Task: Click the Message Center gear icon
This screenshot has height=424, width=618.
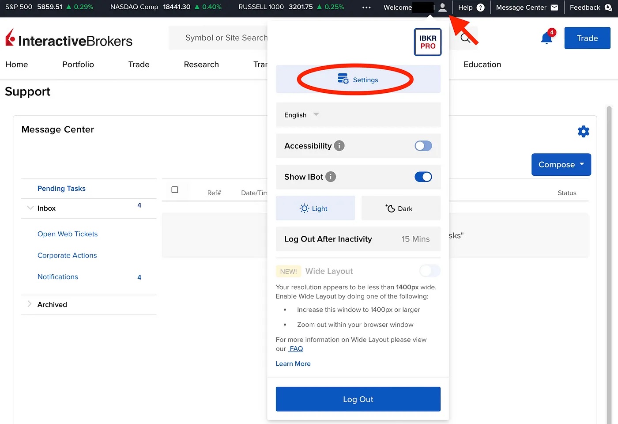Action: (583, 132)
